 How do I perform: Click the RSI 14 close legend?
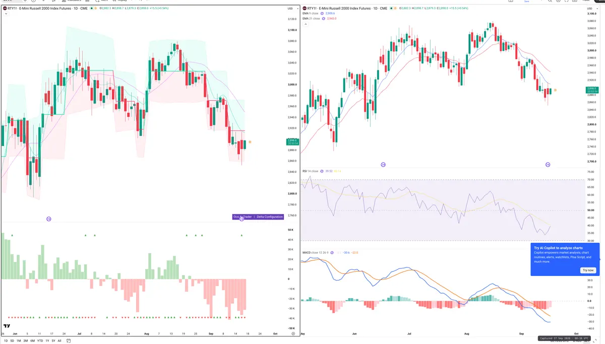point(310,171)
